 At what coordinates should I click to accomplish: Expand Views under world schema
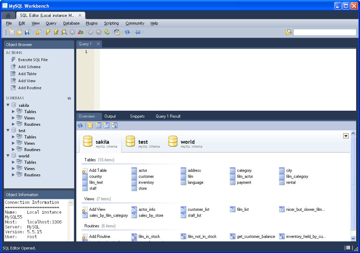click(x=13, y=168)
